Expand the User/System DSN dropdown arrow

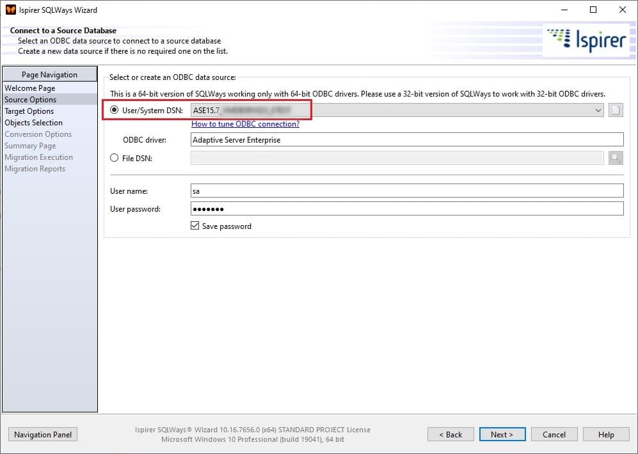click(x=598, y=111)
